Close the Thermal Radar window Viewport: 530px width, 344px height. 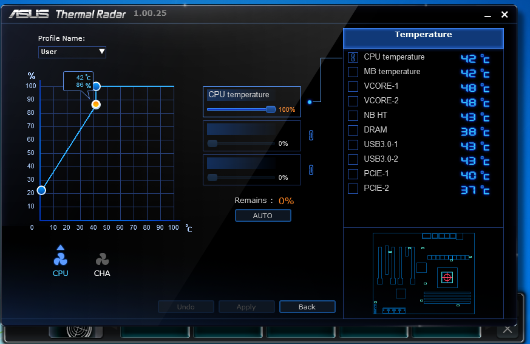[x=505, y=15]
